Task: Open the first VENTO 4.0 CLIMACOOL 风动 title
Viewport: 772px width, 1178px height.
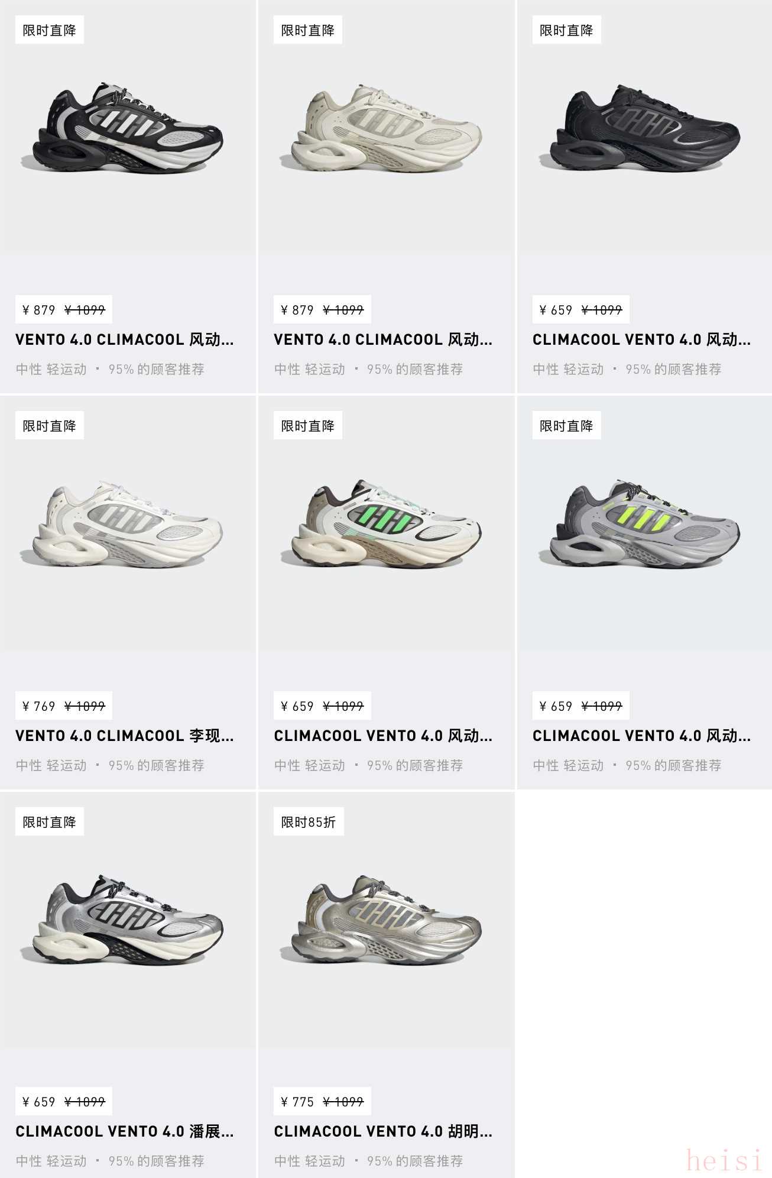Action: [125, 339]
